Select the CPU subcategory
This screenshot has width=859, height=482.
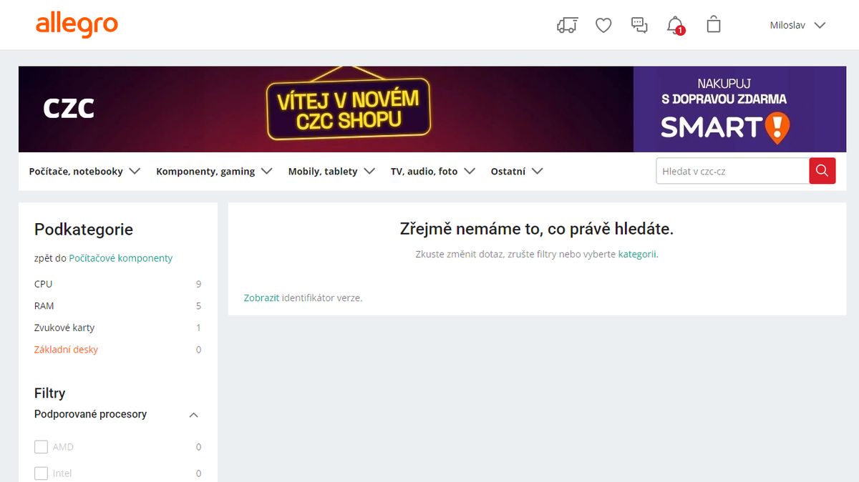117,284
